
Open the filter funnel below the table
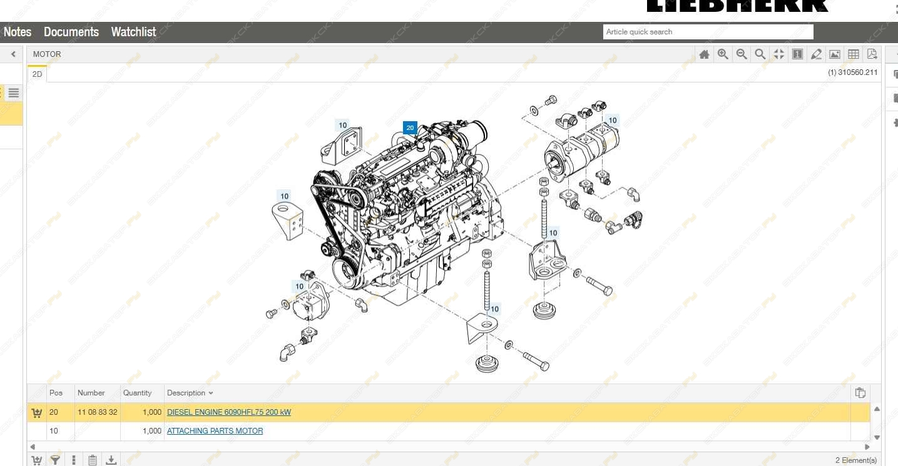[x=55, y=460]
